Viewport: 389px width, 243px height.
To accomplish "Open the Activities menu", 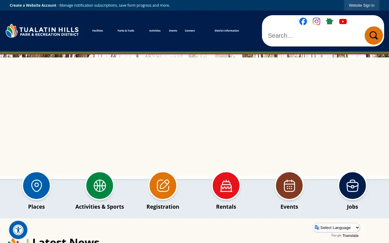I will [155, 31].
